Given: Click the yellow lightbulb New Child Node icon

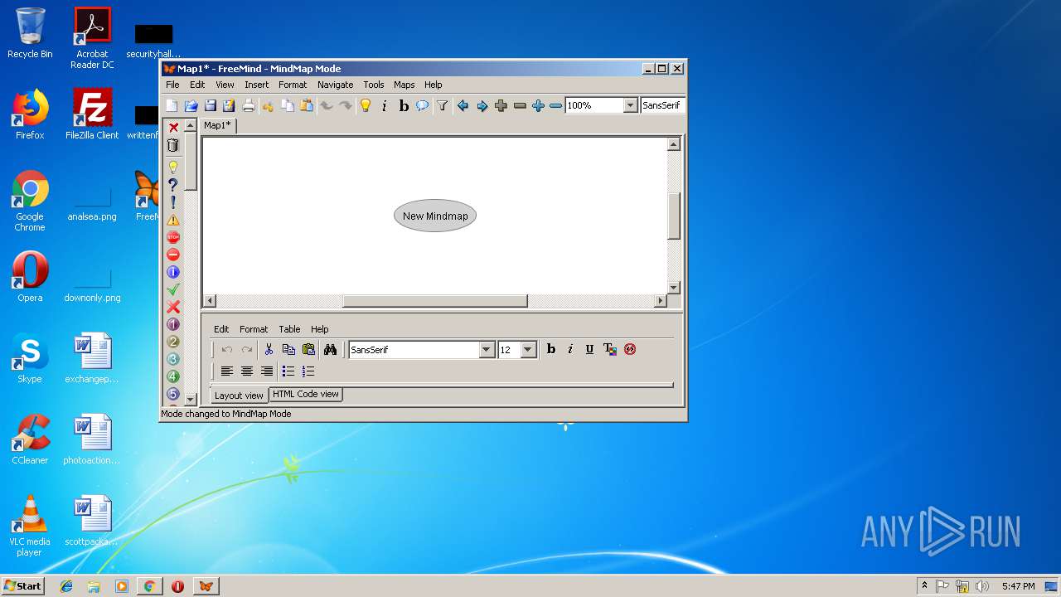Looking at the screenshot, I should pyautogui.click(x=365, y=105).
